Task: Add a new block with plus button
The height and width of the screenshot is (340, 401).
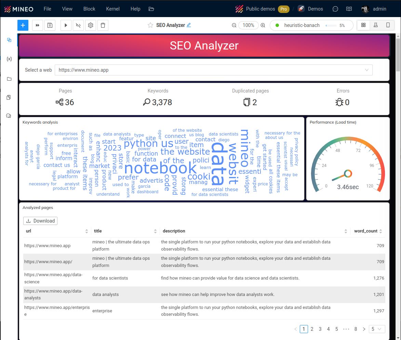Action: click(x=23, y=25)
